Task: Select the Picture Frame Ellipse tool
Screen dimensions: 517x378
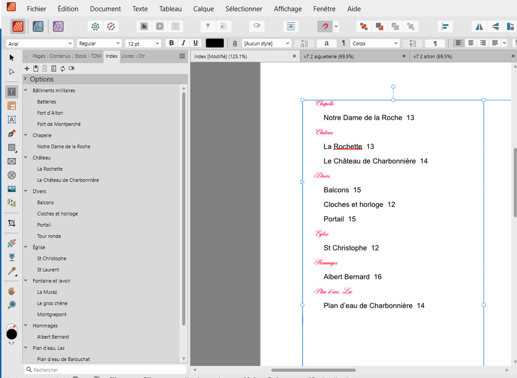Action: point(11,175)
